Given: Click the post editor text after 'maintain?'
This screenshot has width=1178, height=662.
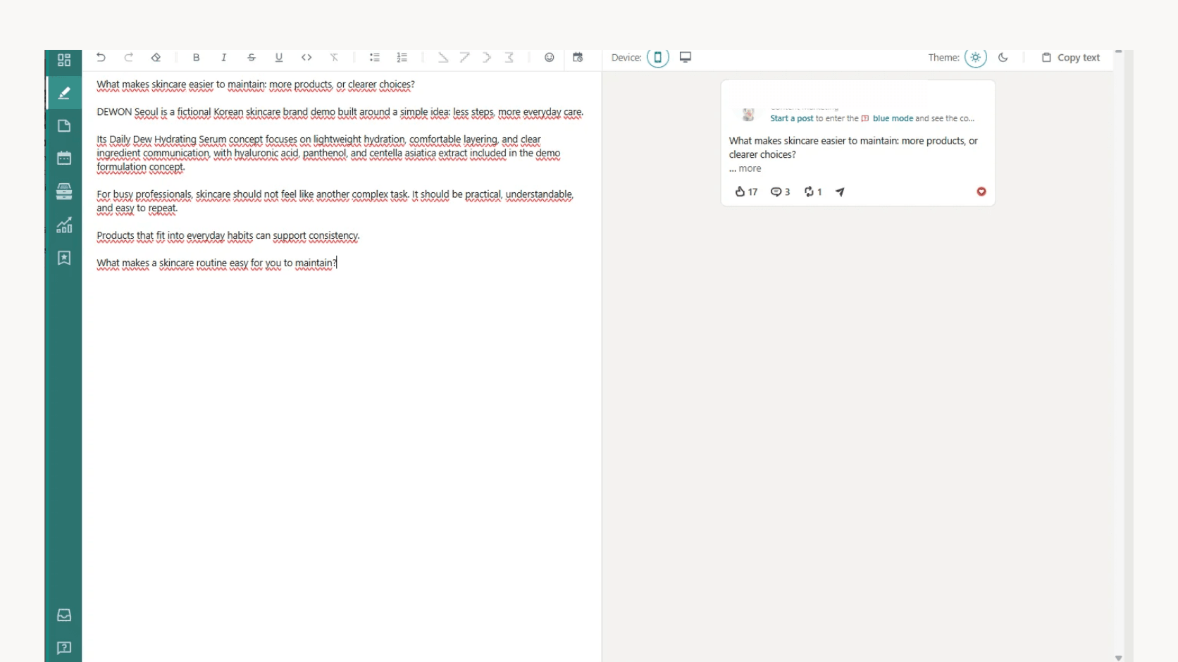Looking at the screenshot, I should point(337,263).
